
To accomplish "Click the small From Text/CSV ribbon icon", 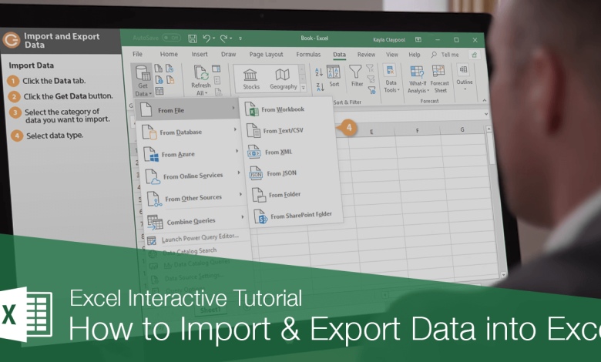I will (x=158, y=69).
